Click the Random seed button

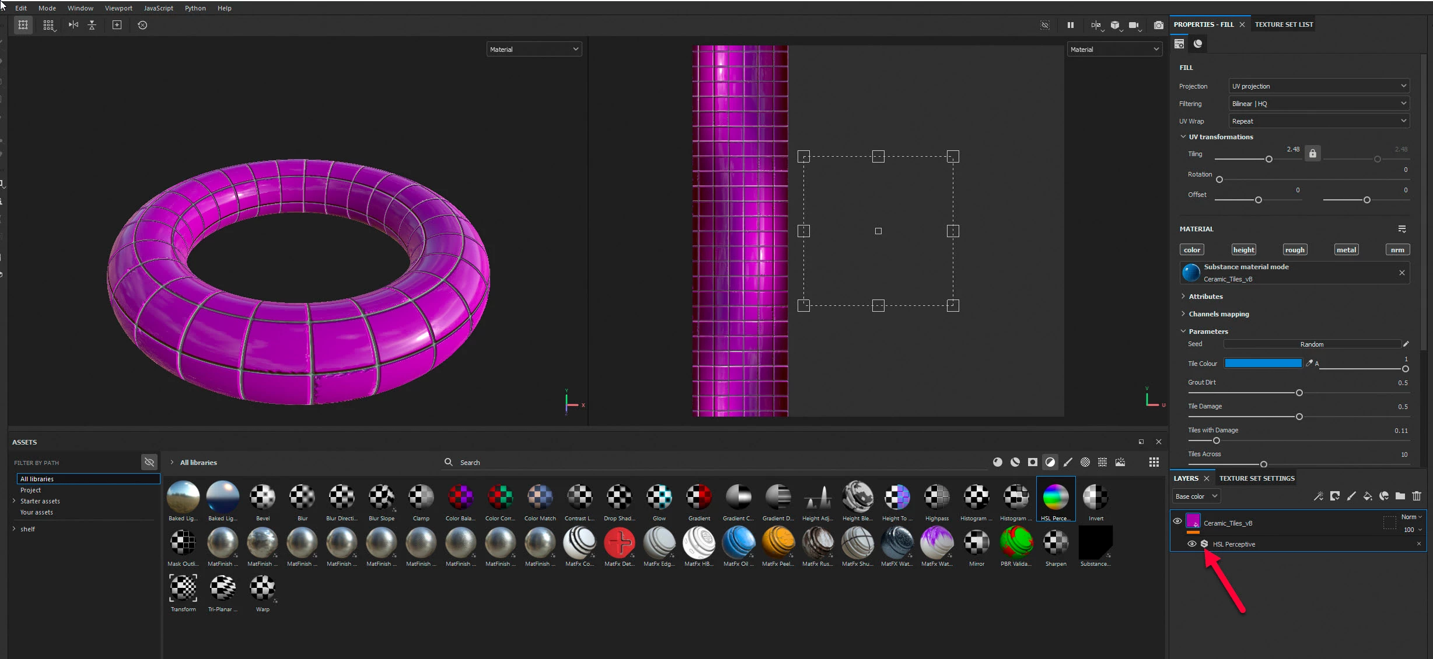(1312, 344)
